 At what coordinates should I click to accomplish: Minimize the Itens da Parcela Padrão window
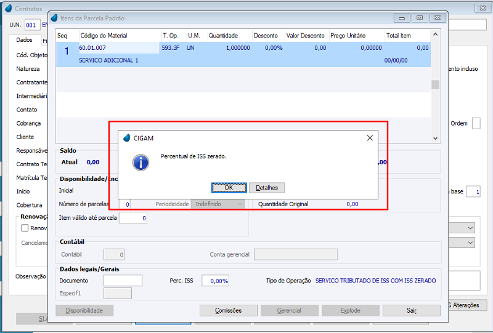tap(402, 18)
